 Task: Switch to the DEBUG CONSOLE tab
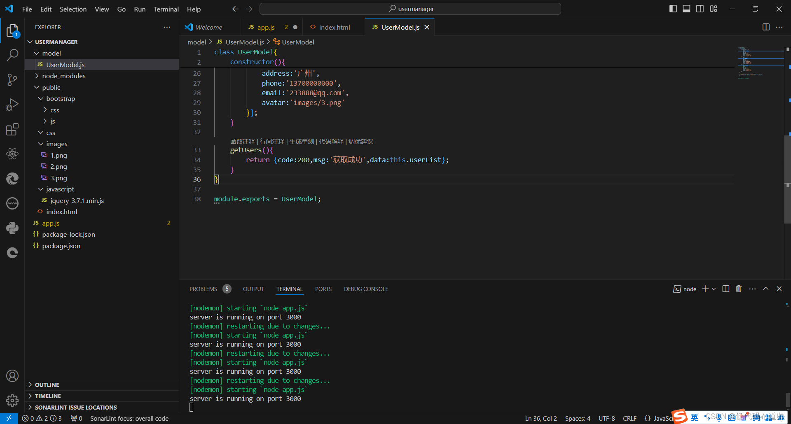[366, 289]
